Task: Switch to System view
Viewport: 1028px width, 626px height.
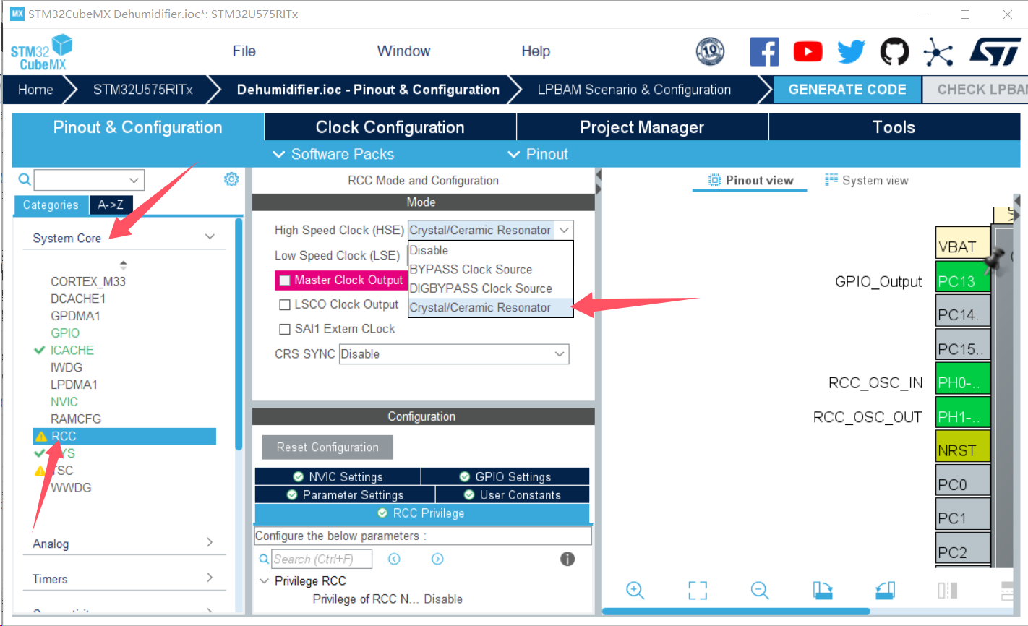Action: pos(867,181)
